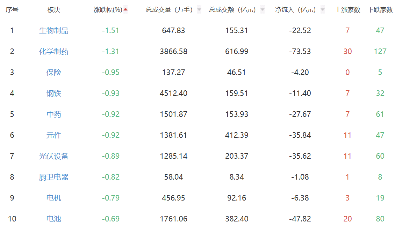This screenshot has height=226, width=395.
Task: Click sort arrow beside 净流入（亿元）
Action: coord(322,10)
